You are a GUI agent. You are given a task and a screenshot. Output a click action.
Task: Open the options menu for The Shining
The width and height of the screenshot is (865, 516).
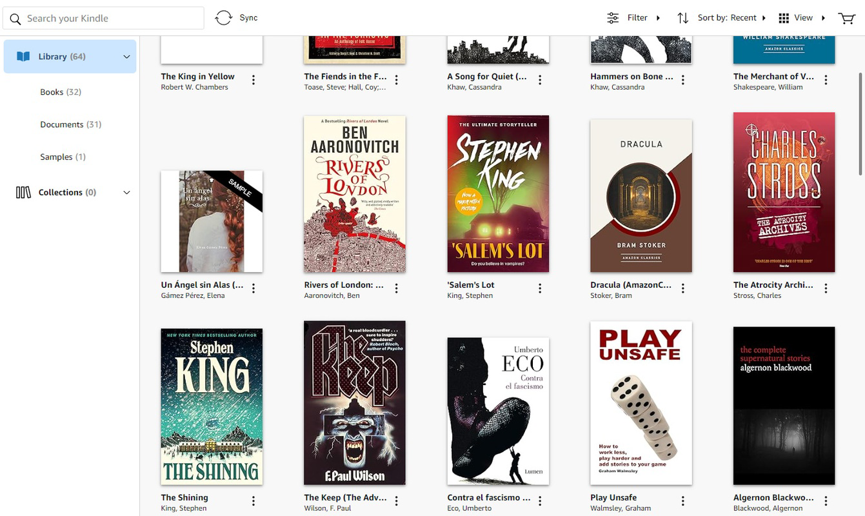[x=254, y=501]
